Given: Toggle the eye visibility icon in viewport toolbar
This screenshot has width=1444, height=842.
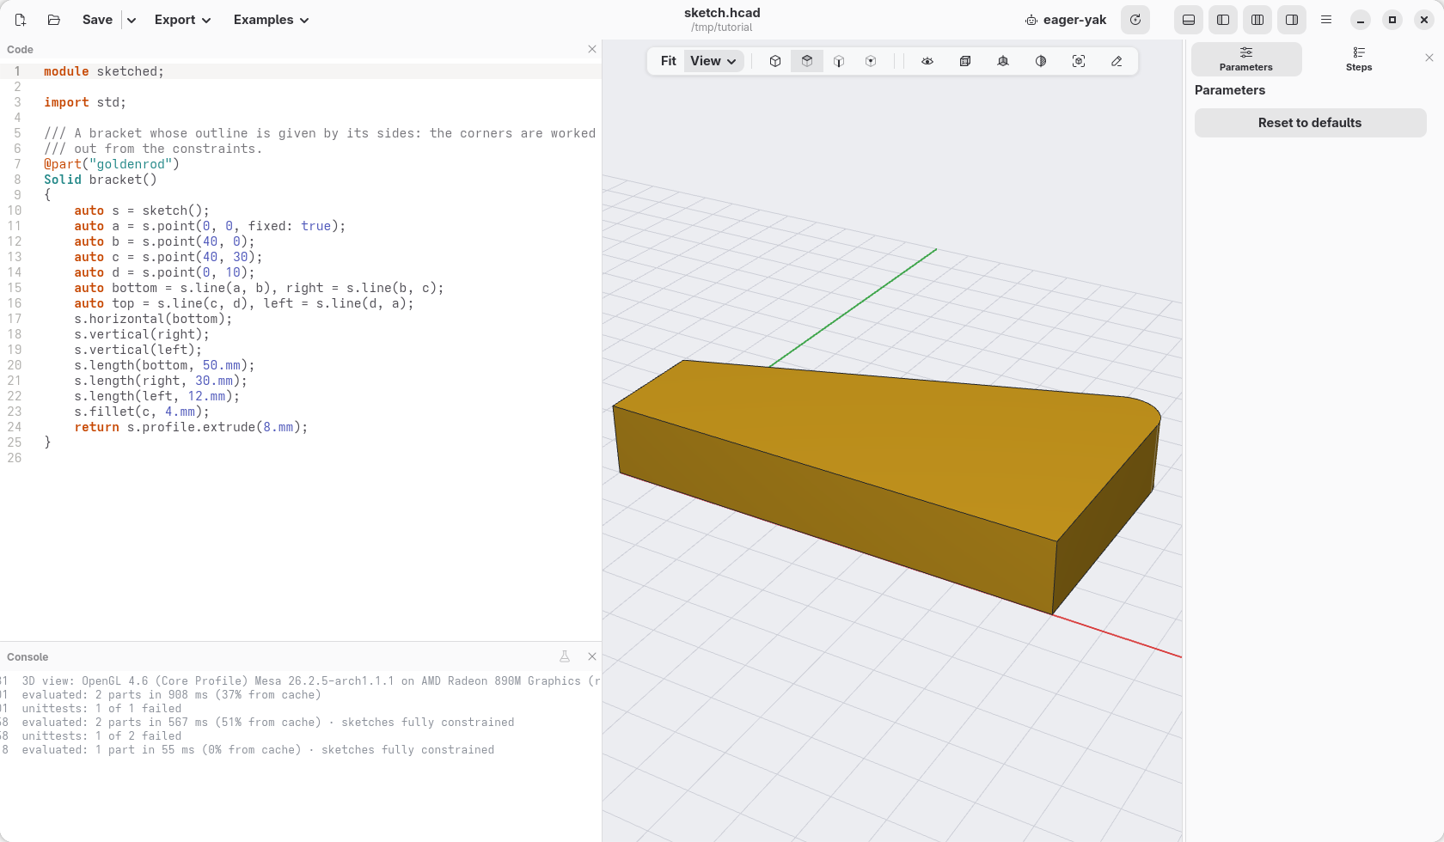Looking at the screenshot, I should click(927, 61).
